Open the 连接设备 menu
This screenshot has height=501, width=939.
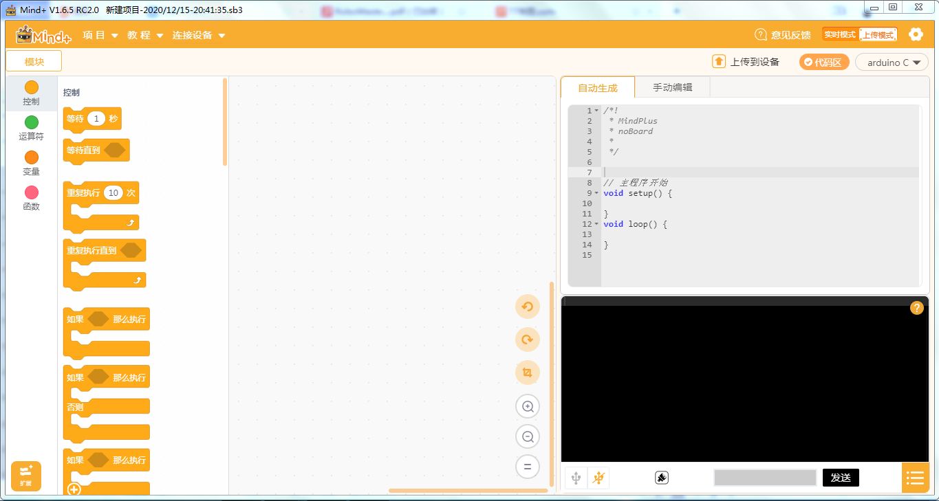(199, 35)
